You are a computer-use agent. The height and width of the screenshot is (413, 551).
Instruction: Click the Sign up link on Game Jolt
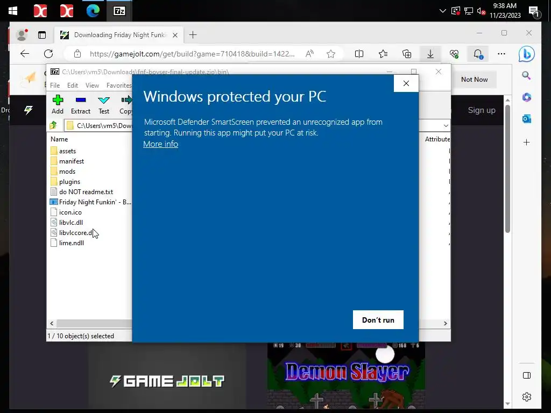tap(482, 110)
